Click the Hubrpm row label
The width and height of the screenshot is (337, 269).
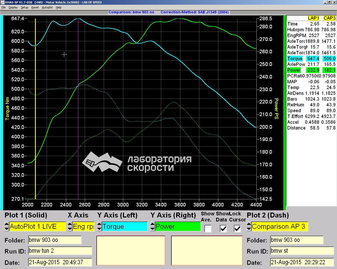tap(295, 30)
